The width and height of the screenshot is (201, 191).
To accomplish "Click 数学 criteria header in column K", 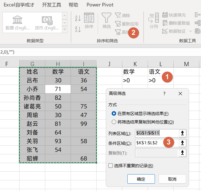I will [x=135, y=72].
